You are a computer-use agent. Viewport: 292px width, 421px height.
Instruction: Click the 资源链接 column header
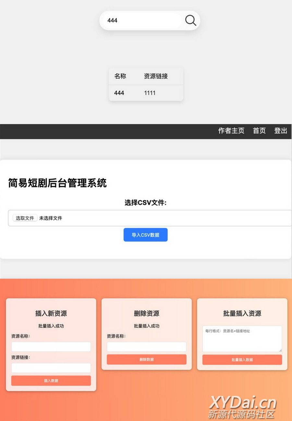click(x=156, y=76)
